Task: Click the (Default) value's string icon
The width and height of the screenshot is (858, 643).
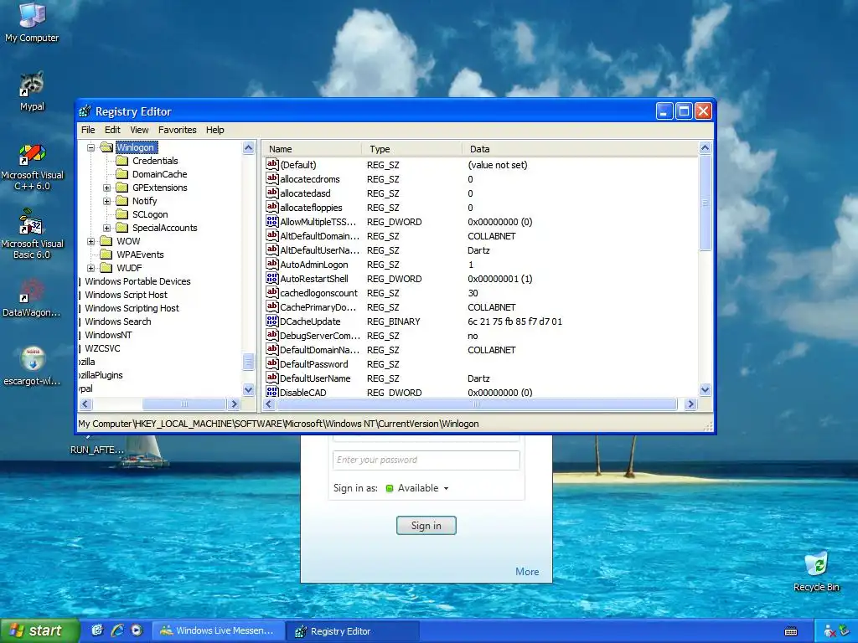Action: click(x=272, y=164)
